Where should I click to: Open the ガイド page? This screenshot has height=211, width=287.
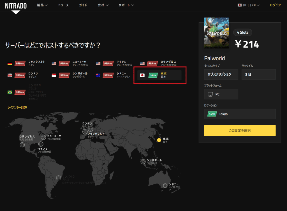83,5
